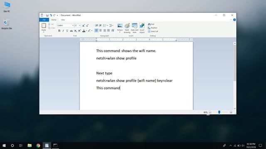Click the Cut button
Image resolution: width=266 pixels, height=149 pixels.
pos(51,24)
